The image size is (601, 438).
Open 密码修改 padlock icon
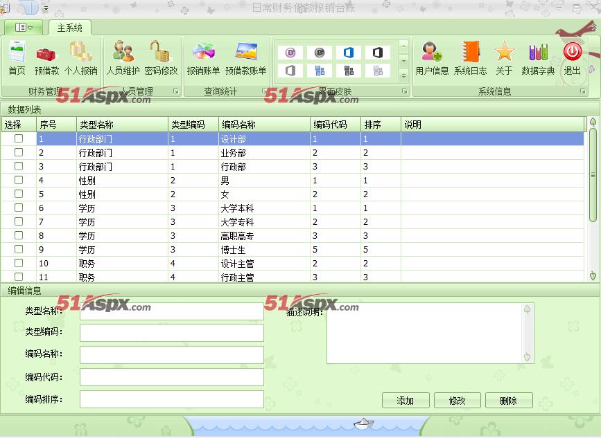click(161, 51)
